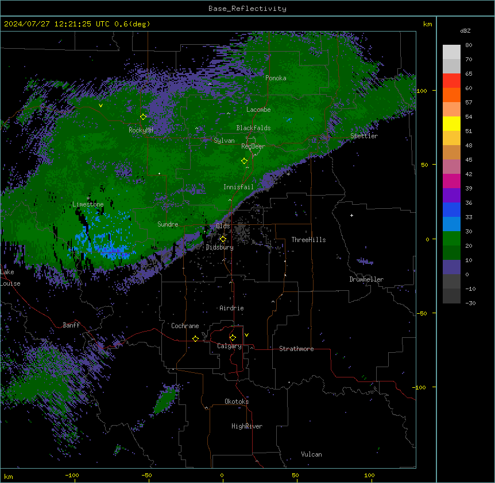Click the gold swatch between 51 and 48 dBZ
This screenshot has width=495, height=483.
[x=451, y=138]
